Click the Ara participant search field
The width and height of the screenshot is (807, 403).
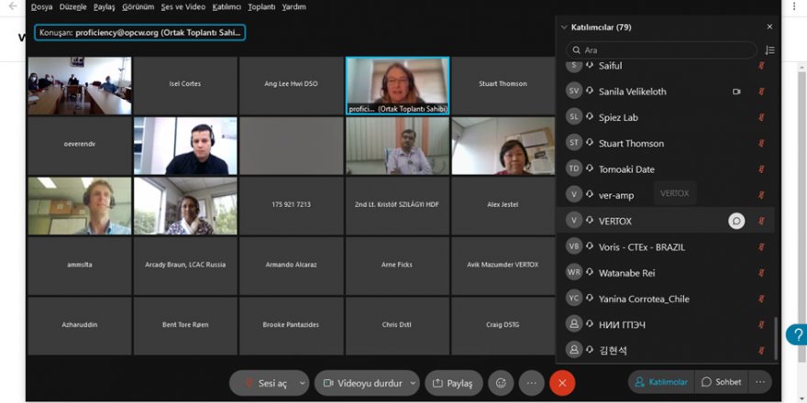tap(665, 50)
